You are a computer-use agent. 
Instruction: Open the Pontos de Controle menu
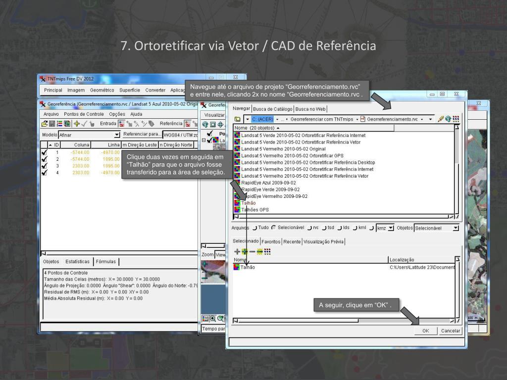click(84, 114)
